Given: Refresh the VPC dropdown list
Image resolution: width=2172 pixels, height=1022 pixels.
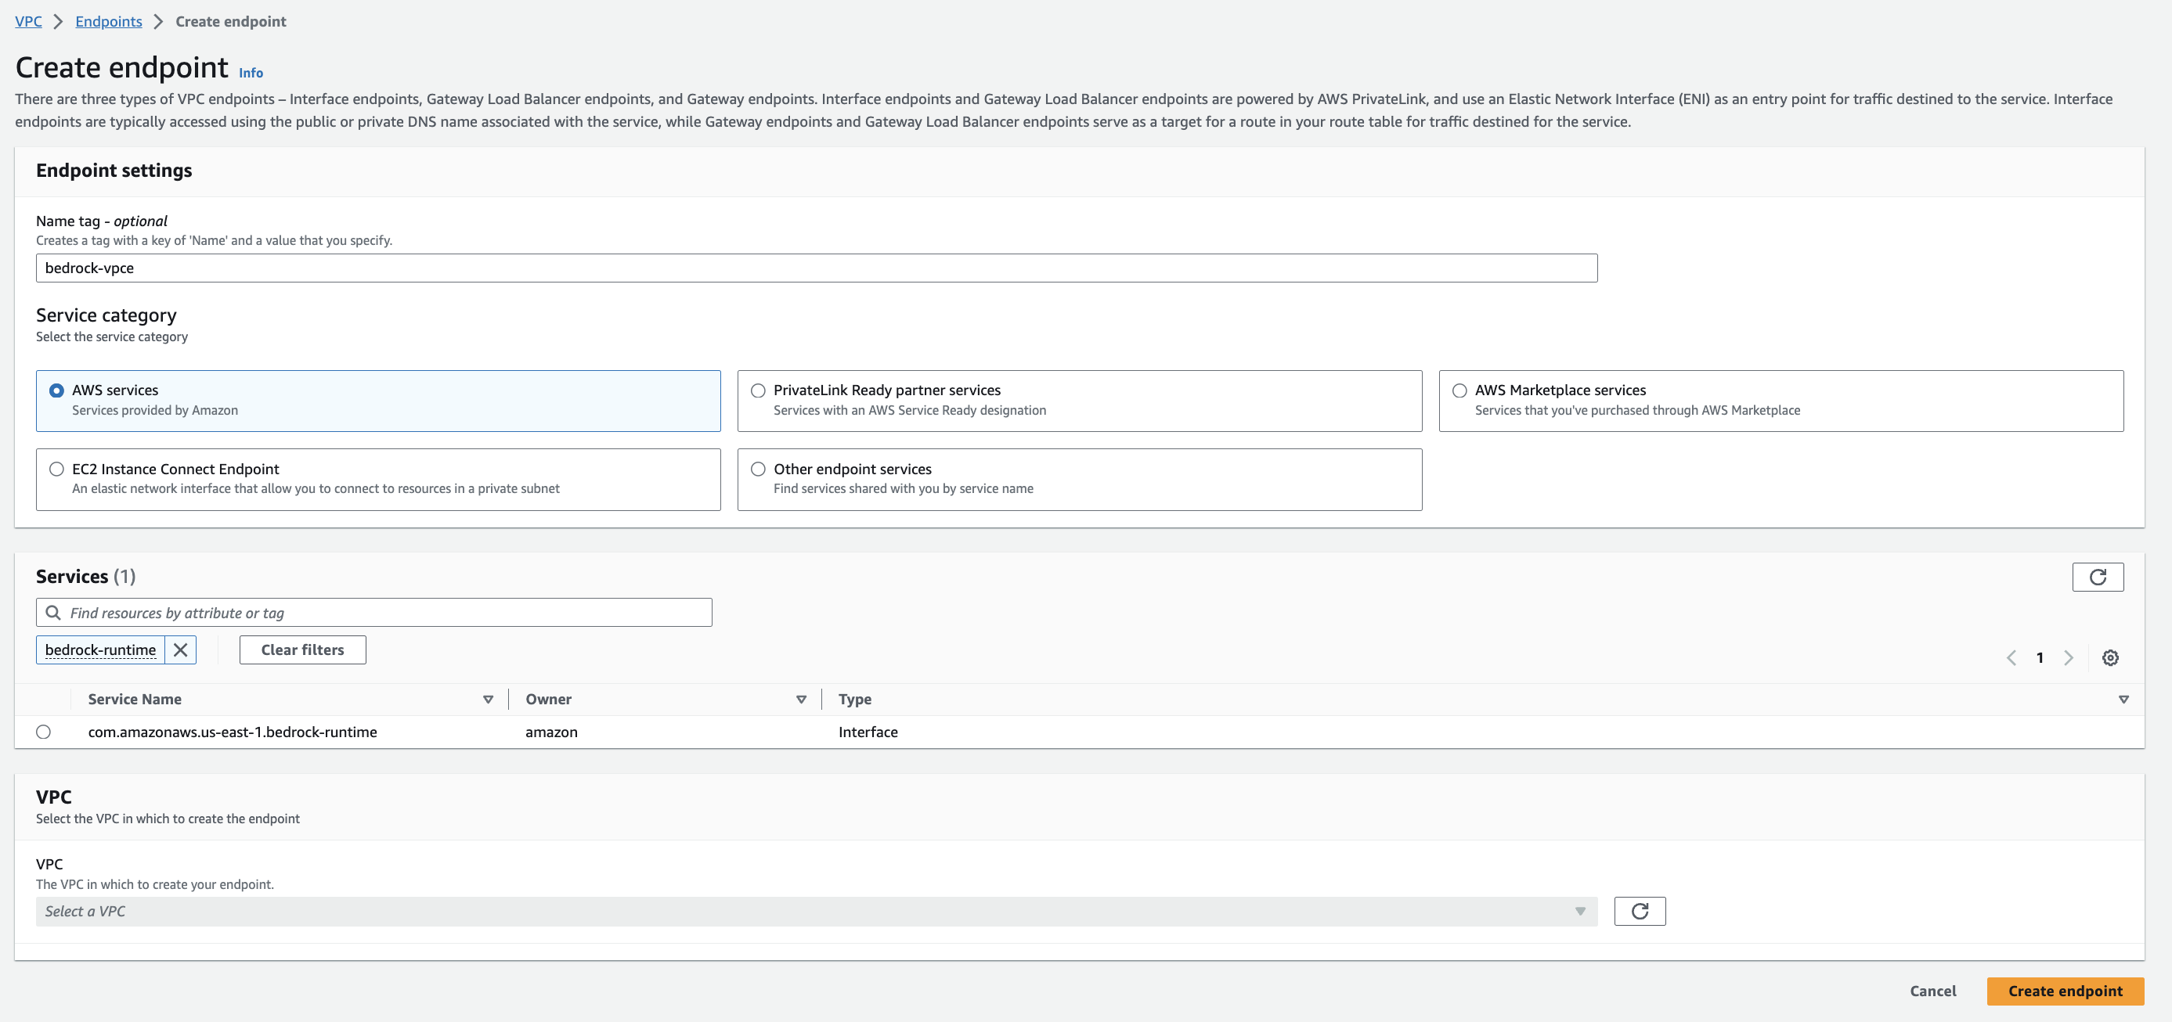Looking at the screenshot, I should [x=1639, y=911].
